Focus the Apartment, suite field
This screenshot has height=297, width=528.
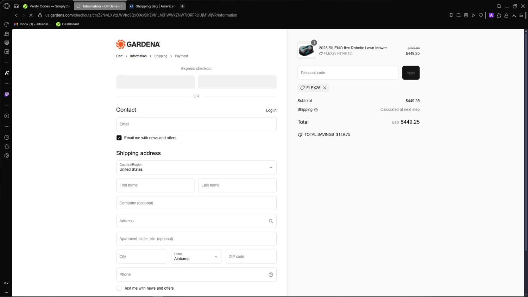(x=196, y=239)
